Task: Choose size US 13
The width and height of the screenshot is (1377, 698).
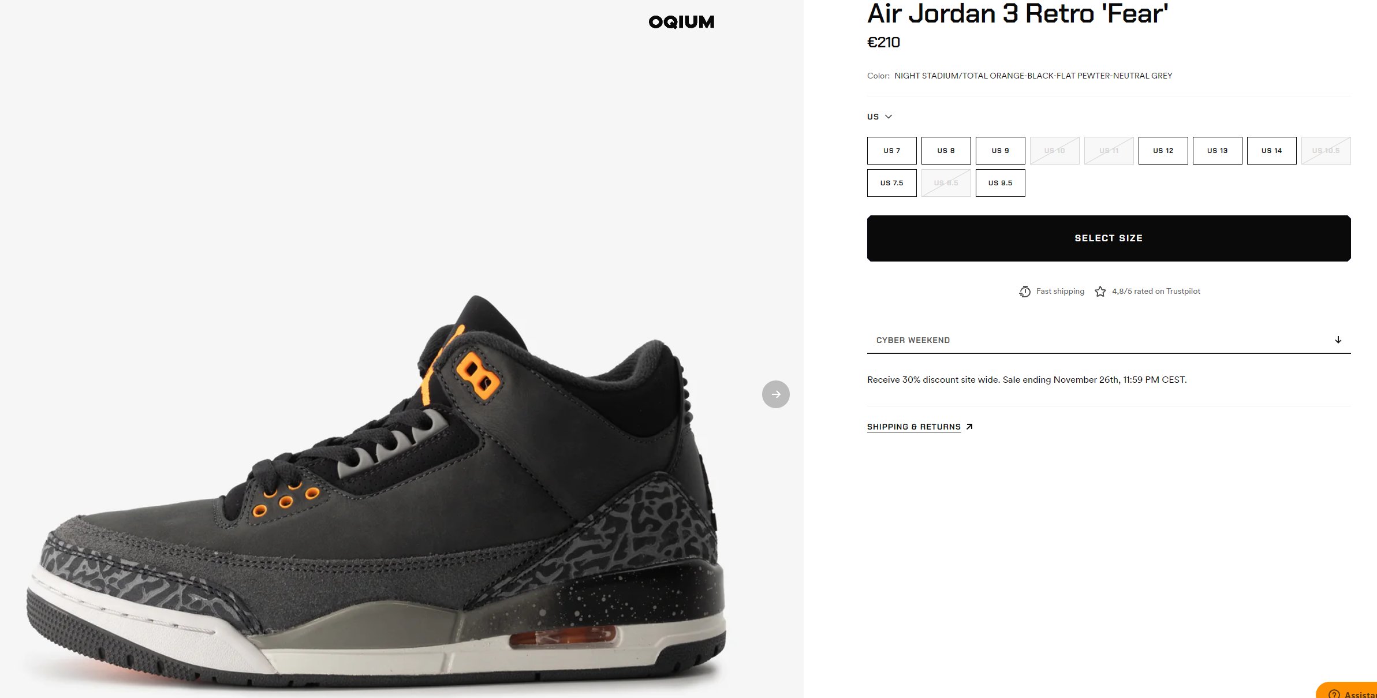Action: (x=1217, y=151)
